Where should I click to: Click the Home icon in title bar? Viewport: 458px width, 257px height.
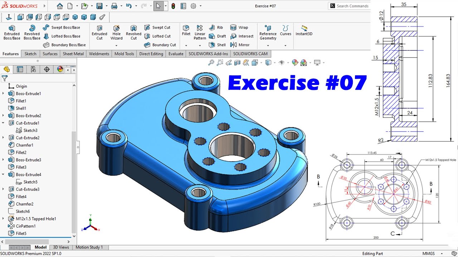tap(60, 6)
